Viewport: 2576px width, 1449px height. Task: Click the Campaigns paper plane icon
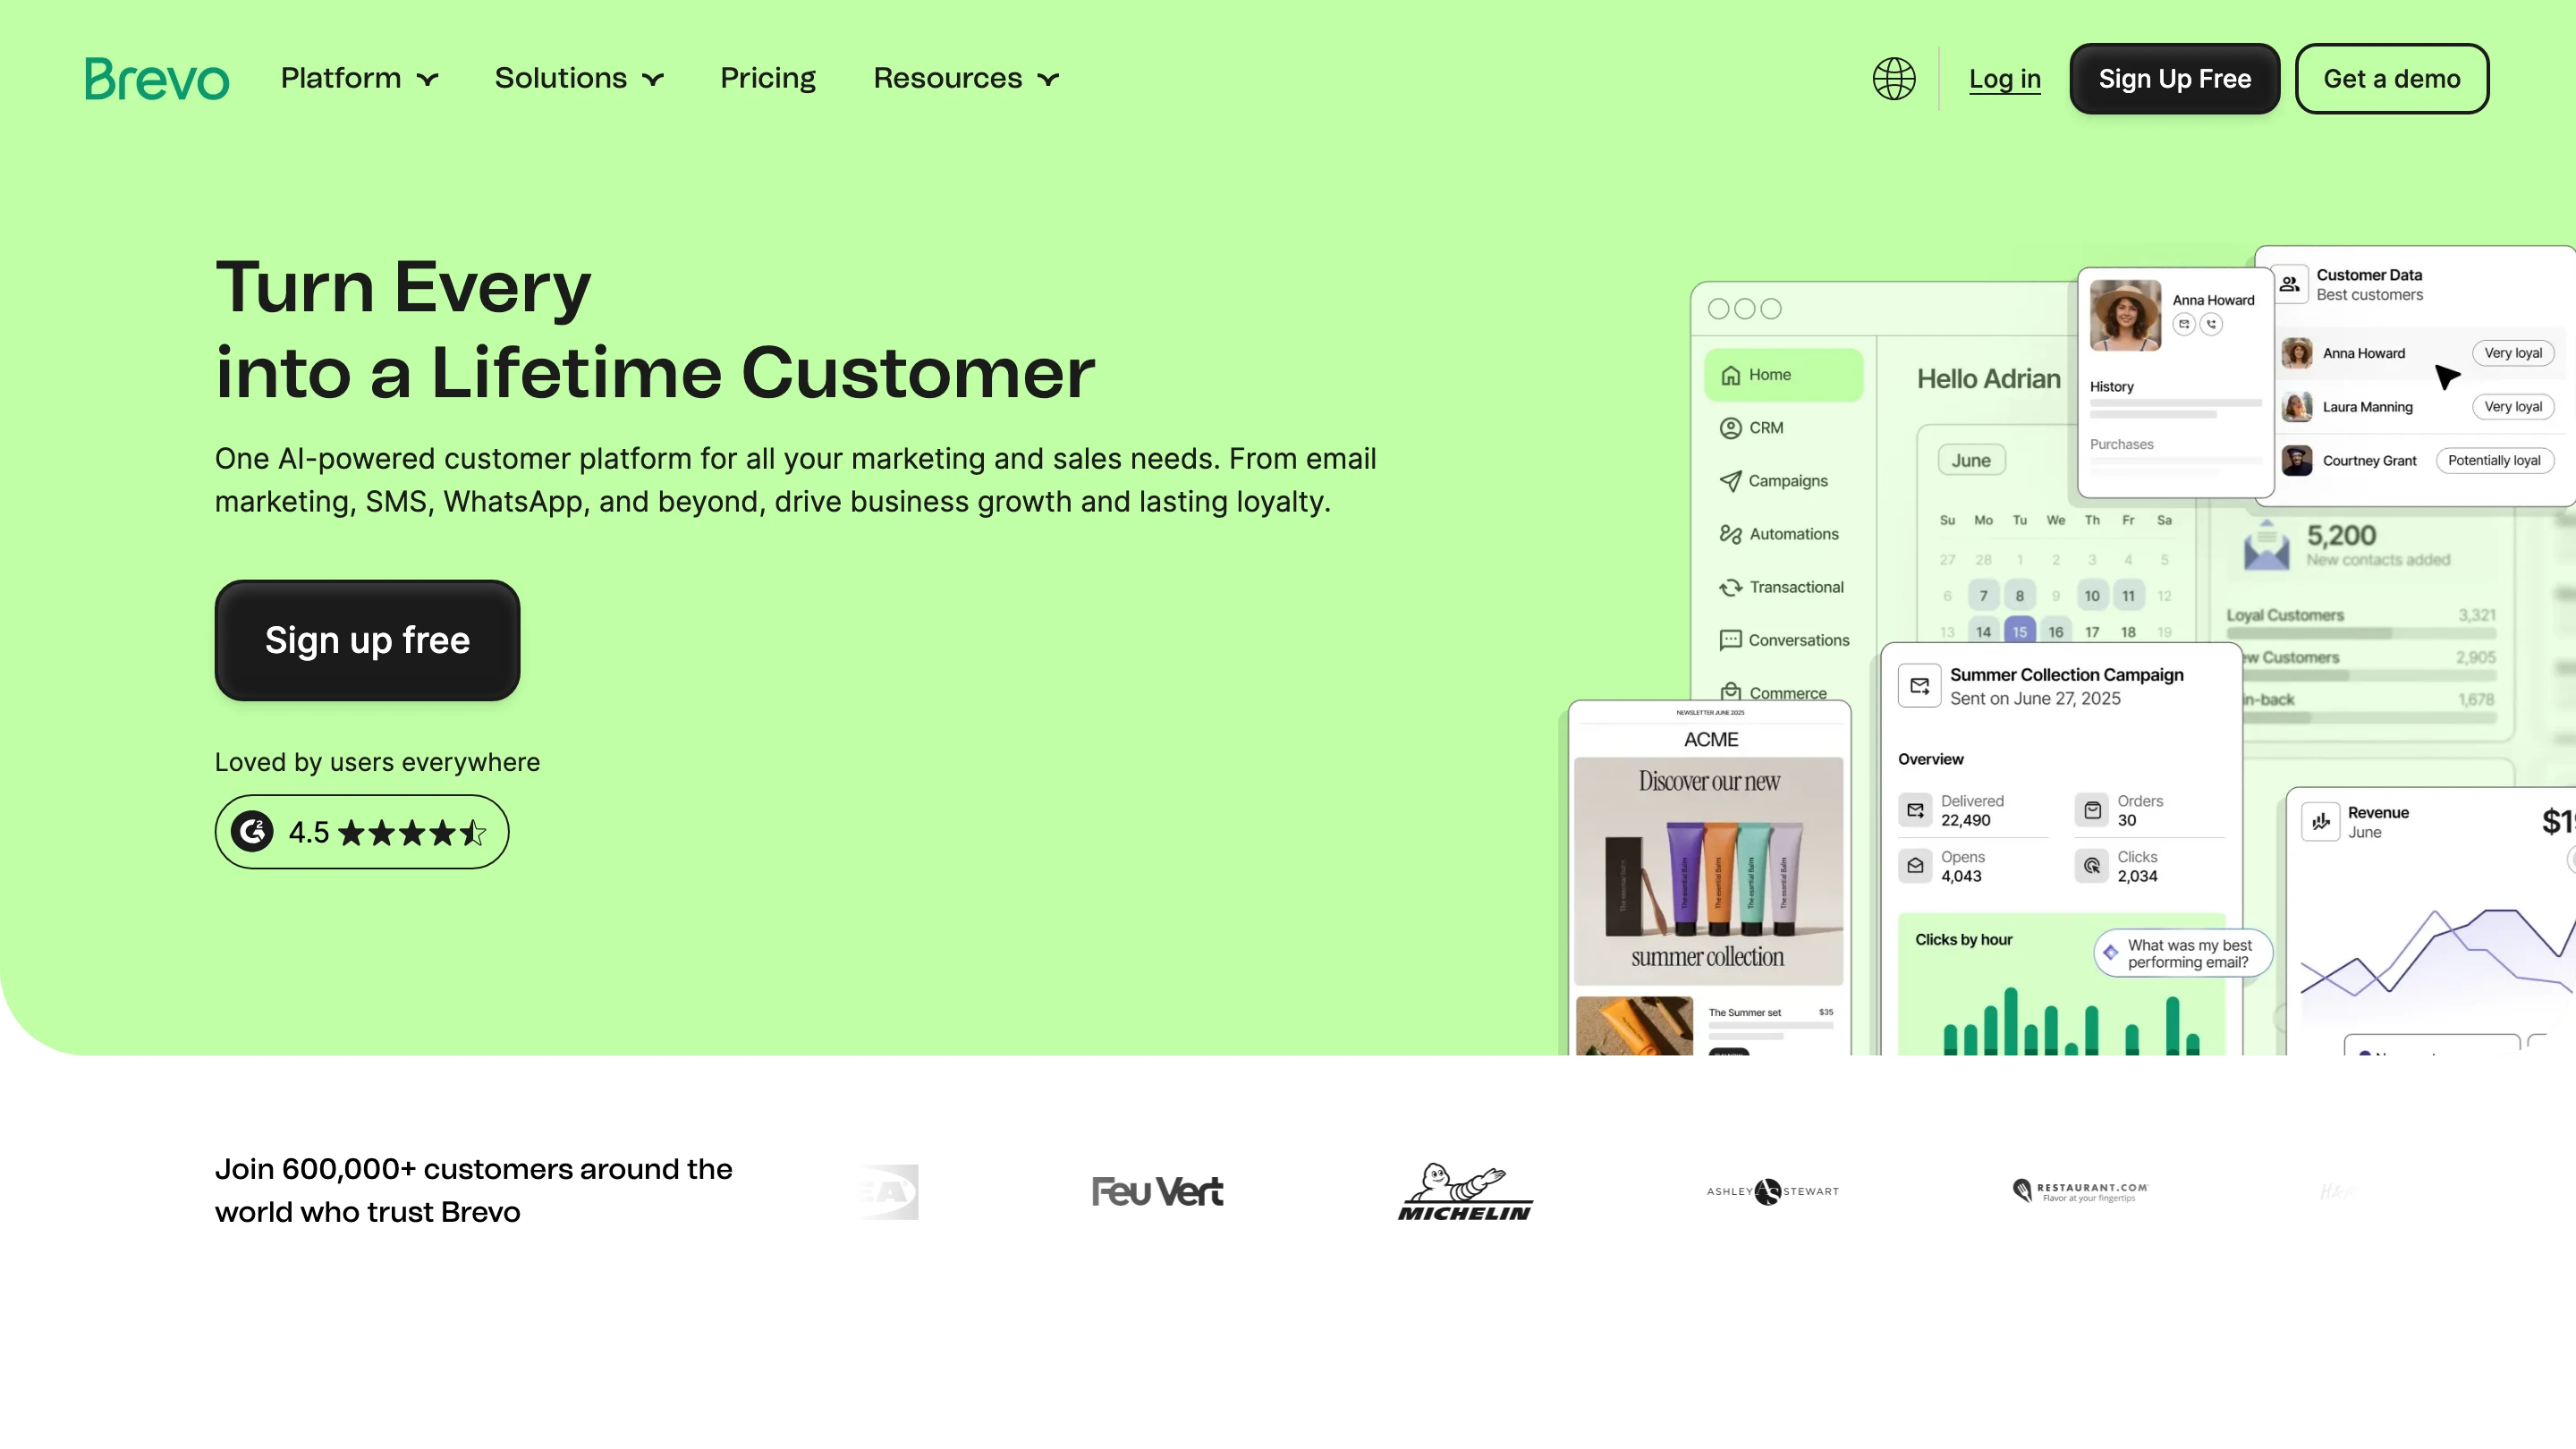(1730, 481)
